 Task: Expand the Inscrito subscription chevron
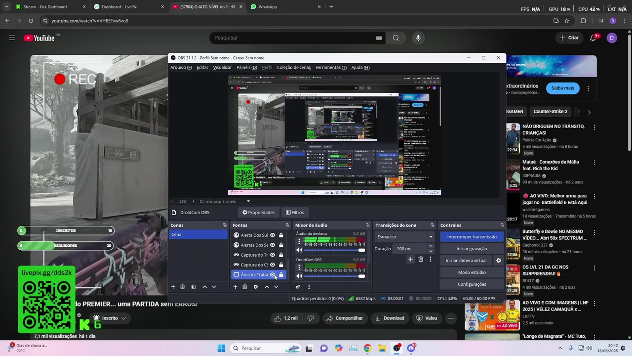[123, 318]
